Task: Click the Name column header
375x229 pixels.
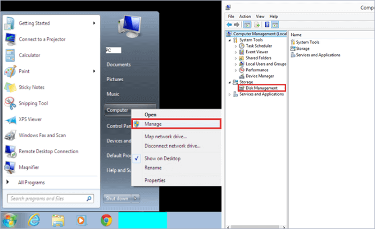Action: pyautogui.click(x=296, y=35)
